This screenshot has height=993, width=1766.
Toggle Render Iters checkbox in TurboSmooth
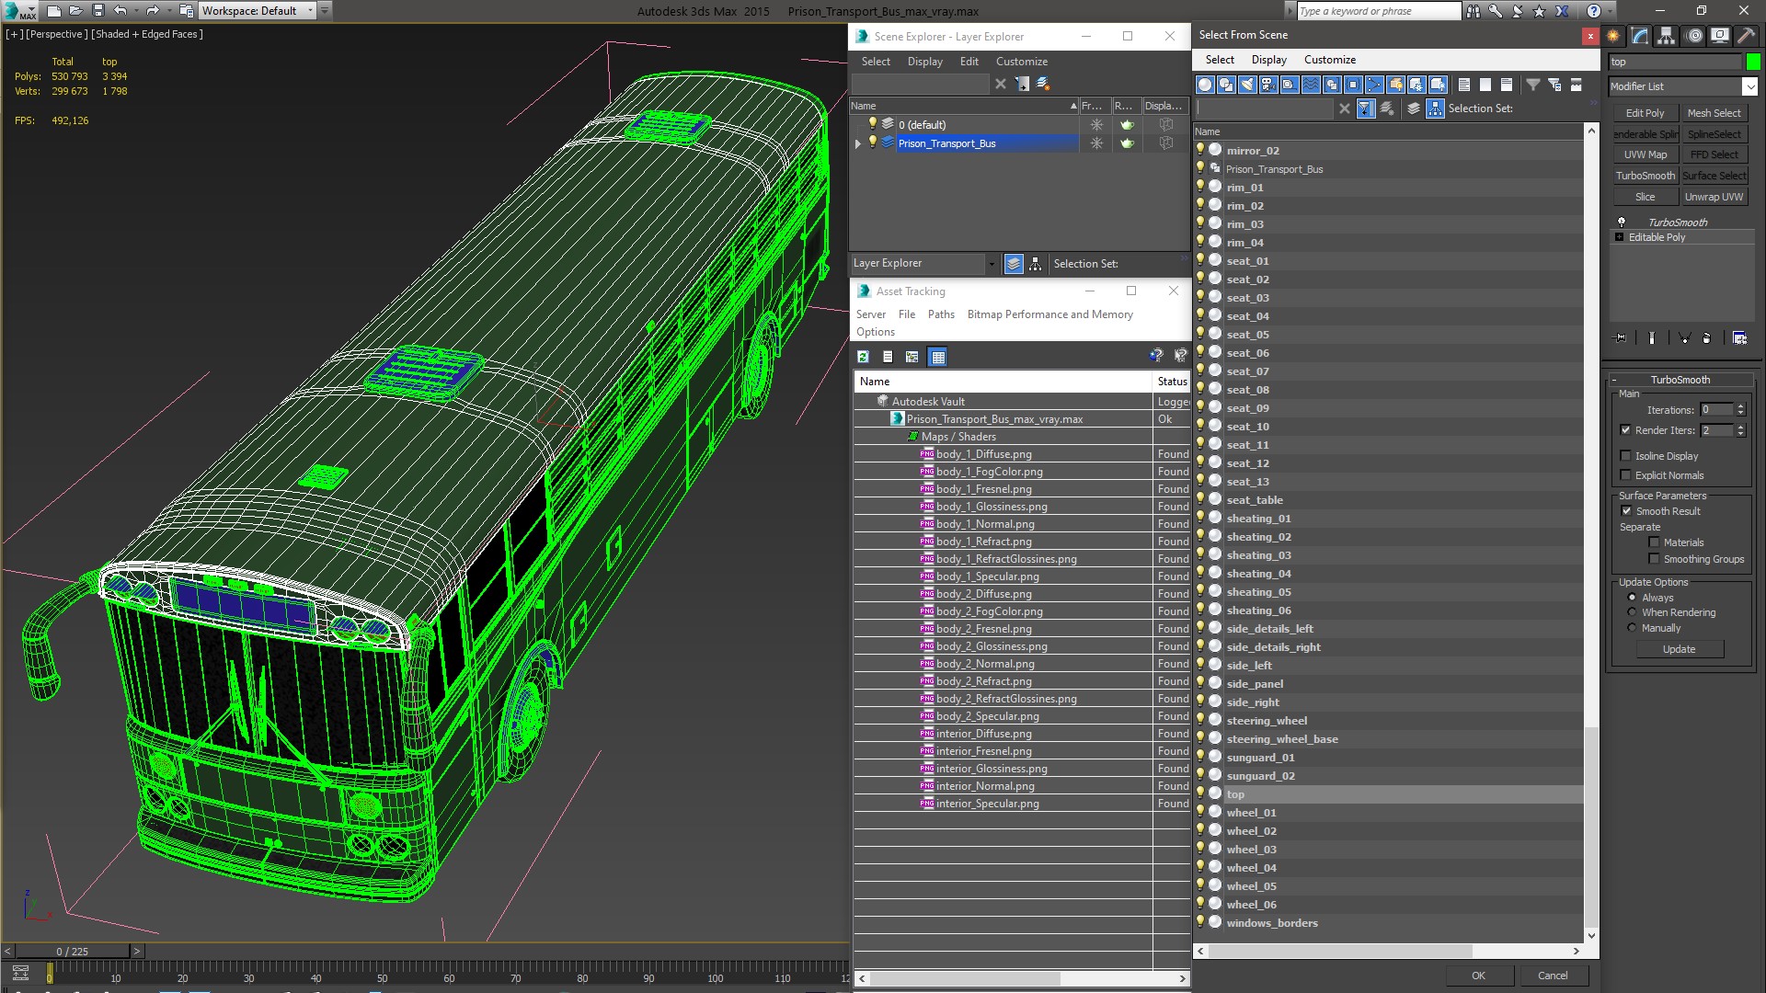tap(1625, 430)
